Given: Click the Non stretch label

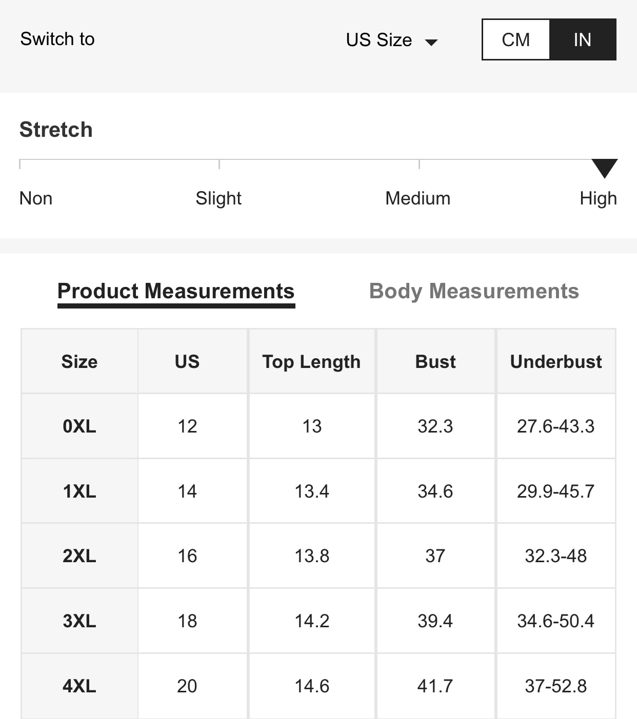Looking at the screenshot, I should pos(36,198).
